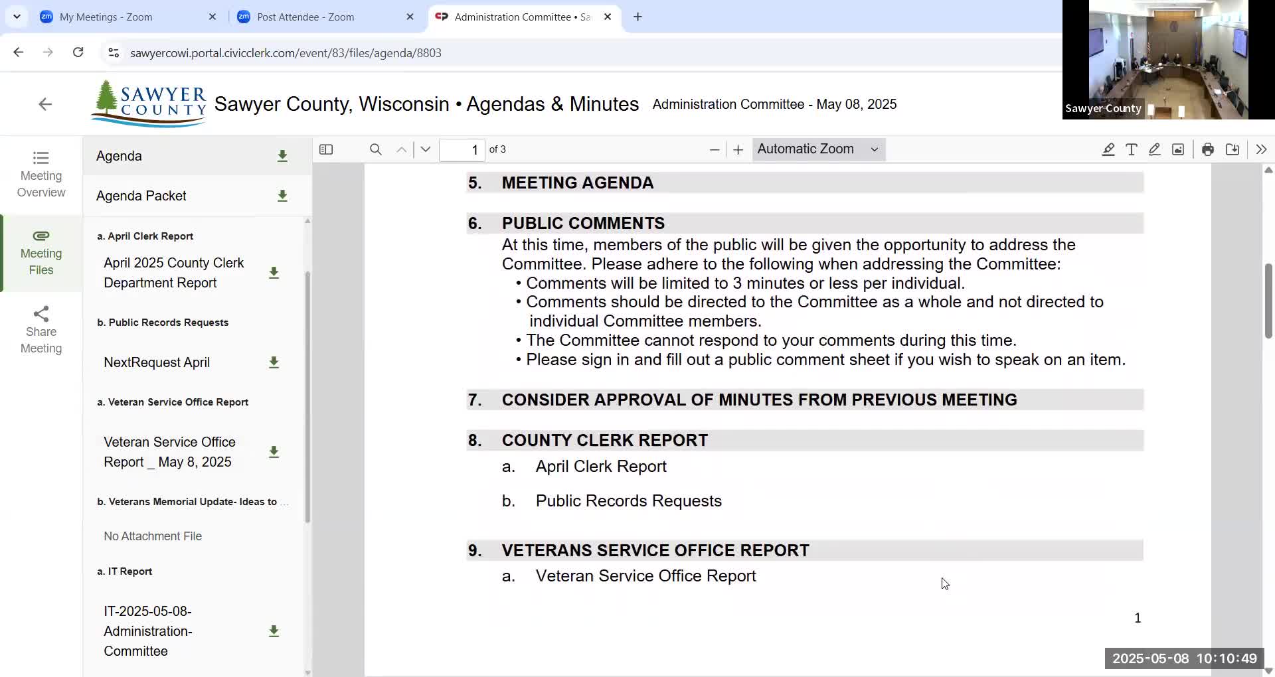Download April 2025 County Clerk Department Report
The width and height of the screenshot is (1275, 677).
click(x=274, y=273)
